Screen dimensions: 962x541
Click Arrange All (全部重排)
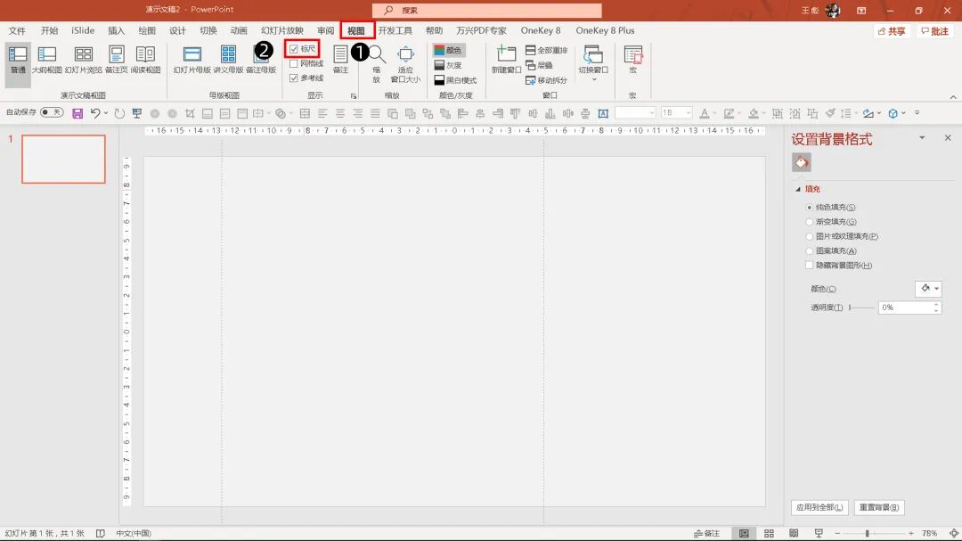(547, 50)
